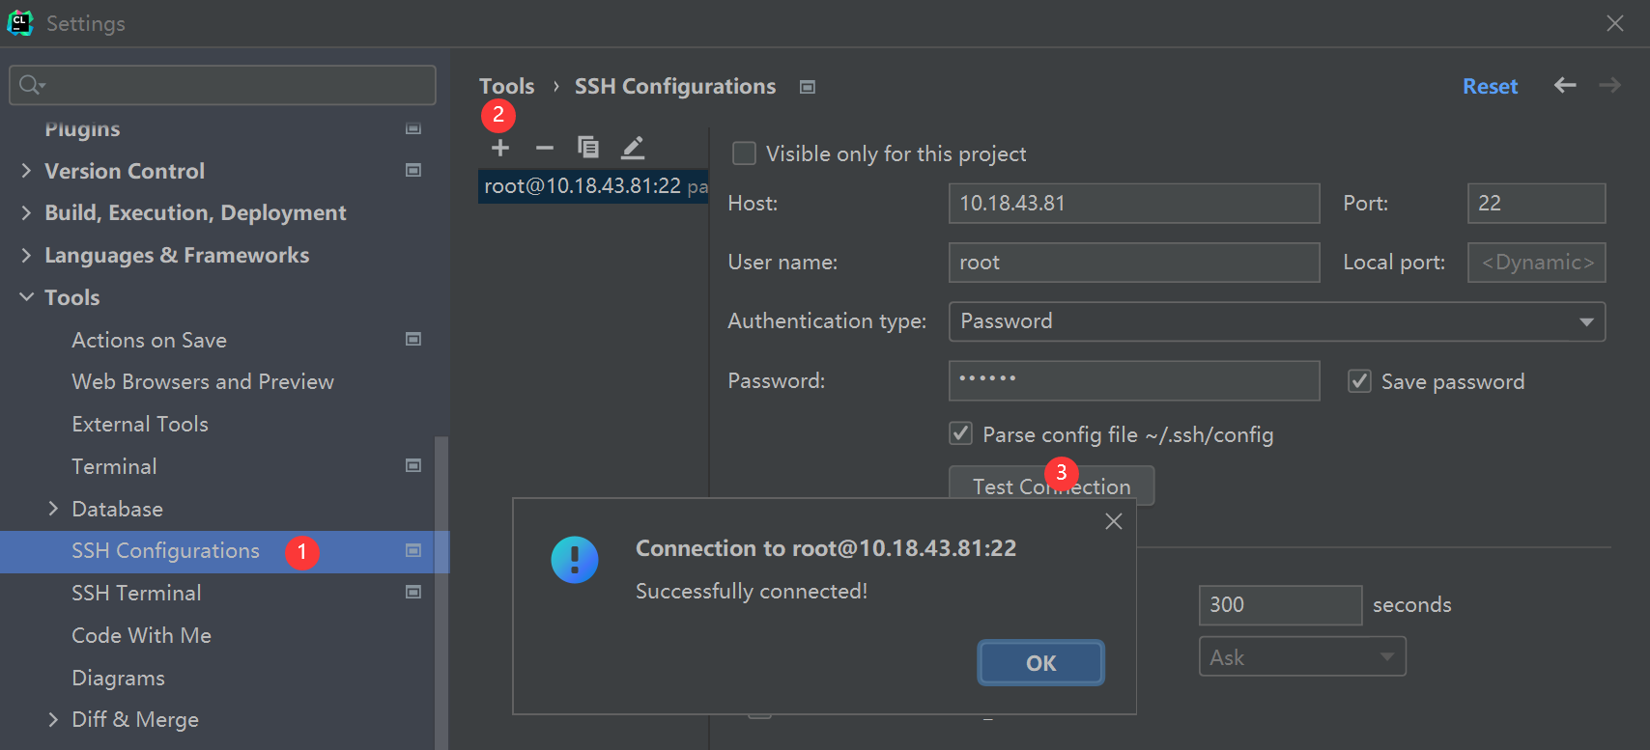Click the Password field
Viewport: 1650px width, 750px height.
tap(1134, 380)
